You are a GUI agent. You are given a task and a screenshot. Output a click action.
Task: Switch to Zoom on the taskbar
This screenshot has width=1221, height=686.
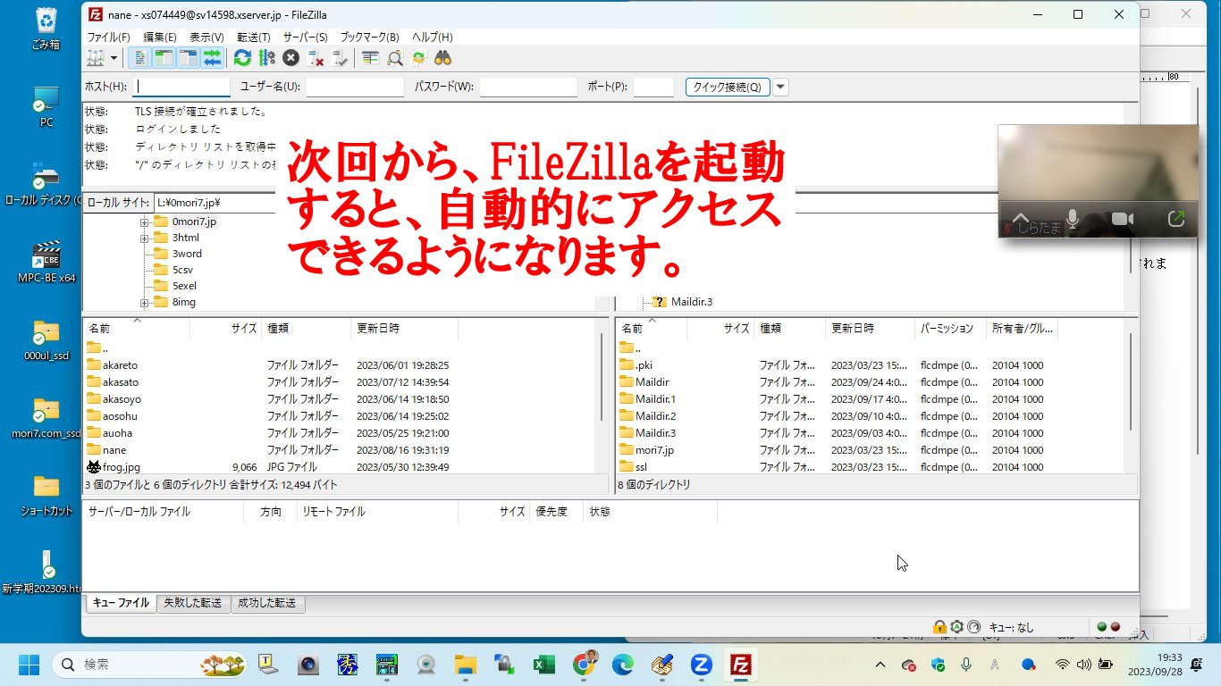tap(701, 665)
